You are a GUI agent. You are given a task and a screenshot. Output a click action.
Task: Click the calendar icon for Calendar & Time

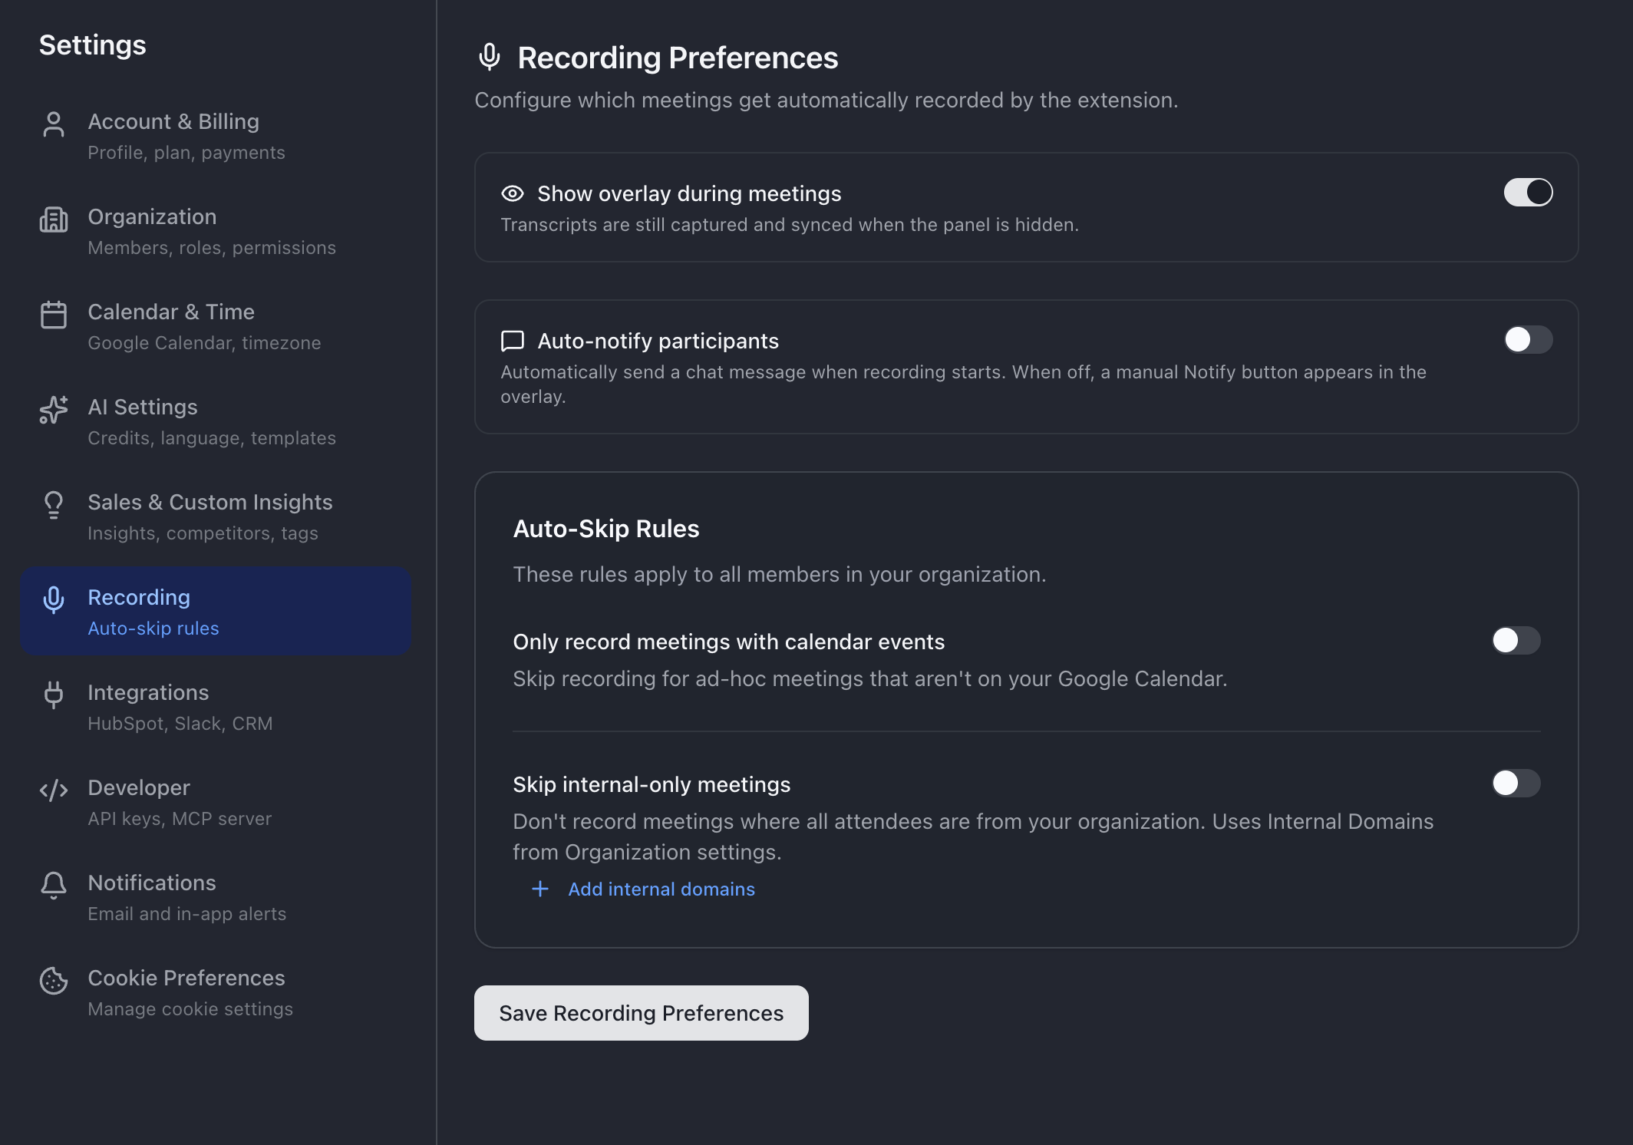[54, 315]
